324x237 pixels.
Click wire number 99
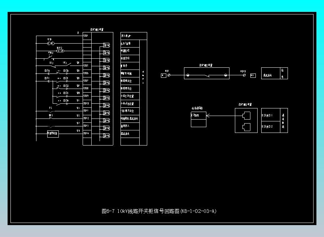pyautogui.click(x=78, y=131)
